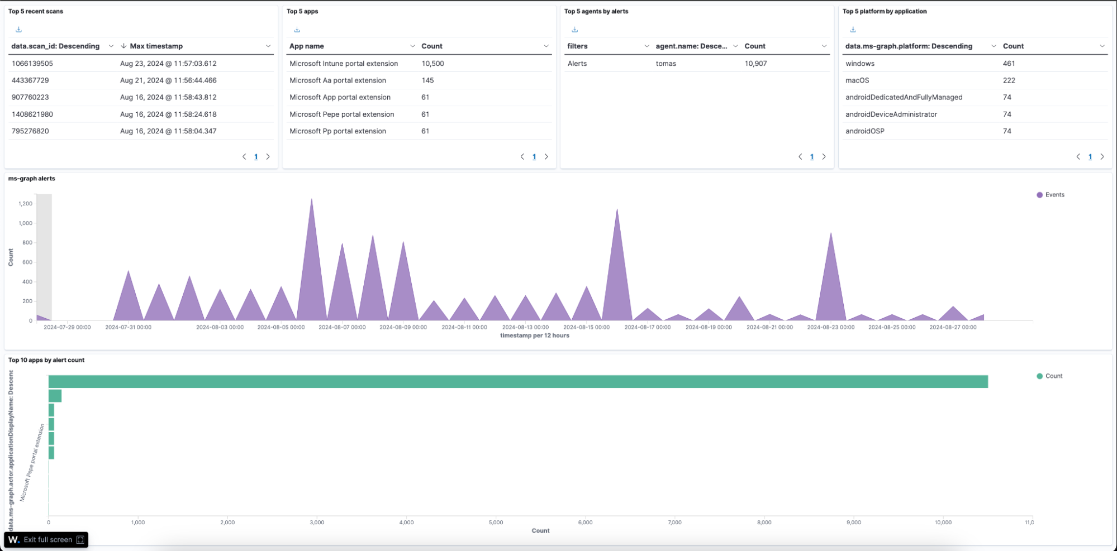Go to previous page in Top 5 apps table
This screenshot has height=551, width=1117.
[522, 157]
